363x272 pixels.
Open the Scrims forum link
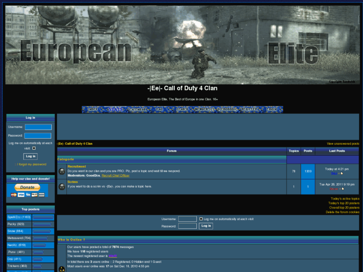73,182
